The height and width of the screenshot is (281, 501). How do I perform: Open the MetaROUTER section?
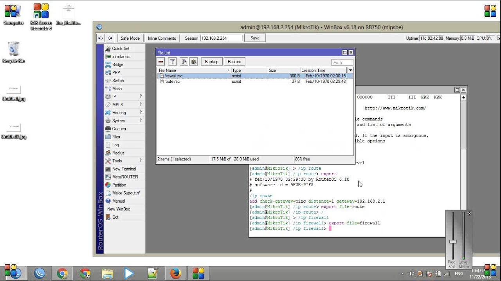[125, 177]
